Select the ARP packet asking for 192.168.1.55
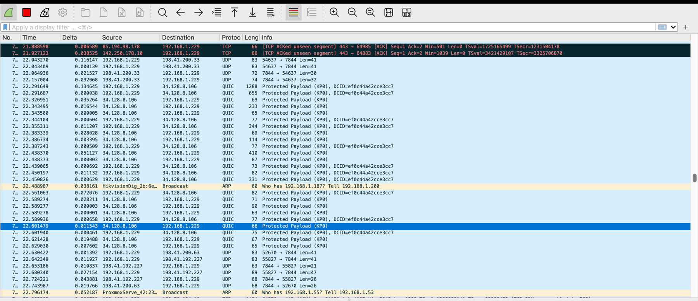698x301 pixels. point(345,292)
